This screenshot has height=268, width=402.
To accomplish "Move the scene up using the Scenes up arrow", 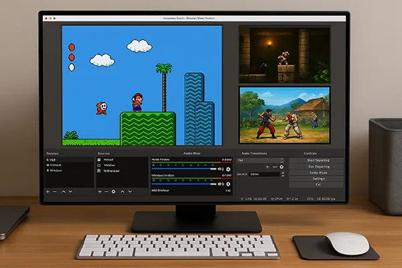I will (64, 192).
